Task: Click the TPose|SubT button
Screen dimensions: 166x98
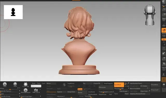Action: [x=155, y=90]
